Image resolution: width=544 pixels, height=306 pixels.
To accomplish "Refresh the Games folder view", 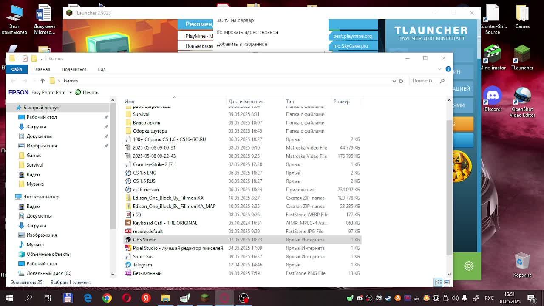I will point(401,81).
